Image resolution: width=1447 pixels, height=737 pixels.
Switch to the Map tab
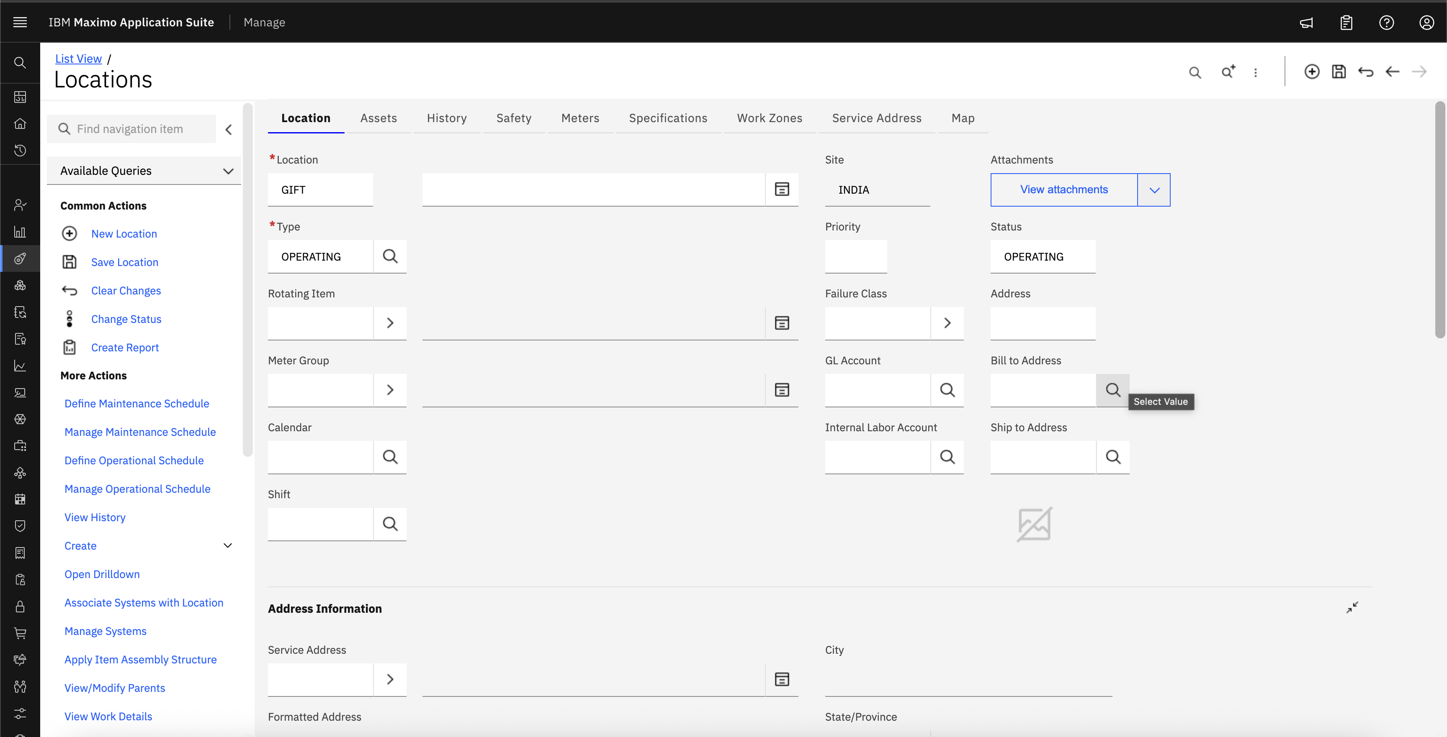(963, 118)
